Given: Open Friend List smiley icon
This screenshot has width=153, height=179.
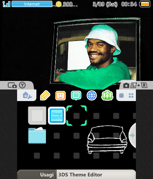Looking at the screenshot, I should [x=61, y=95].
